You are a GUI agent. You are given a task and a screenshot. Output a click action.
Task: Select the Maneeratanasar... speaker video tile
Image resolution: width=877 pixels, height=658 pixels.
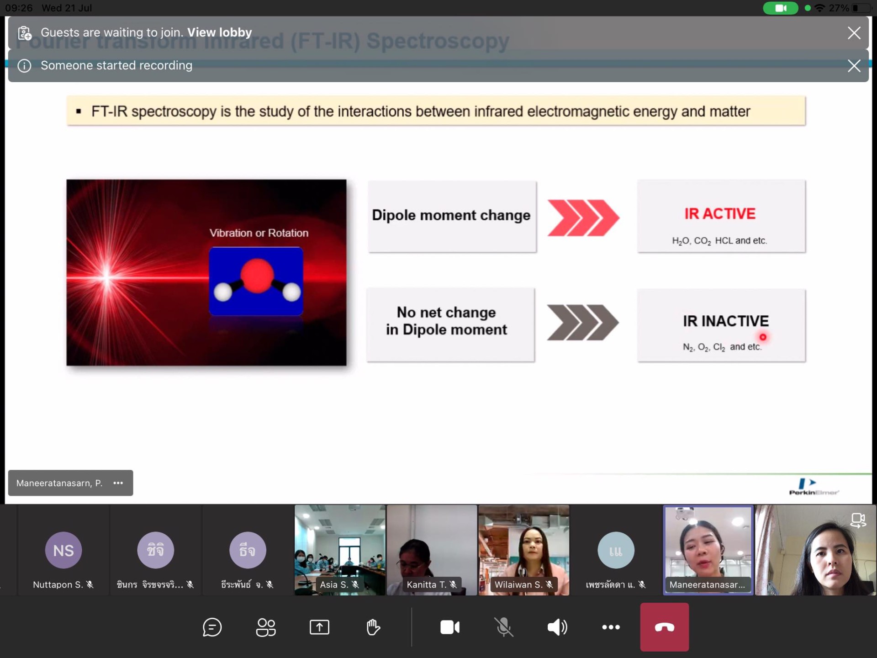point(708,550)
